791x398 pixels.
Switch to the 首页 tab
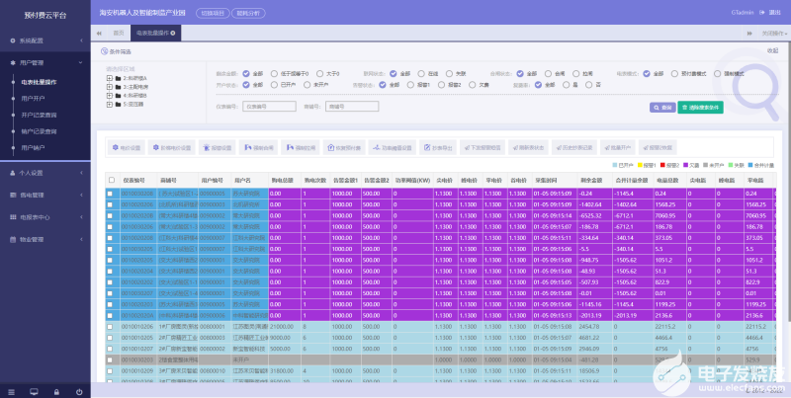point(119,33)
